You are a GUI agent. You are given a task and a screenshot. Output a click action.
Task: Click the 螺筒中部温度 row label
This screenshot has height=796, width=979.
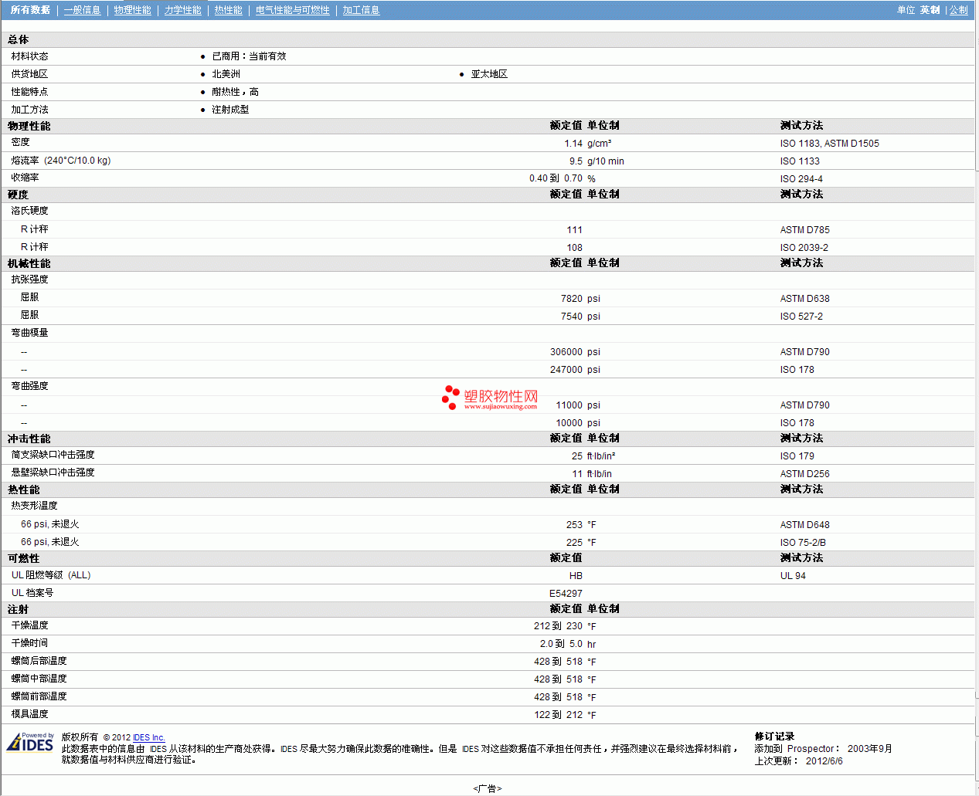point(39,679)
